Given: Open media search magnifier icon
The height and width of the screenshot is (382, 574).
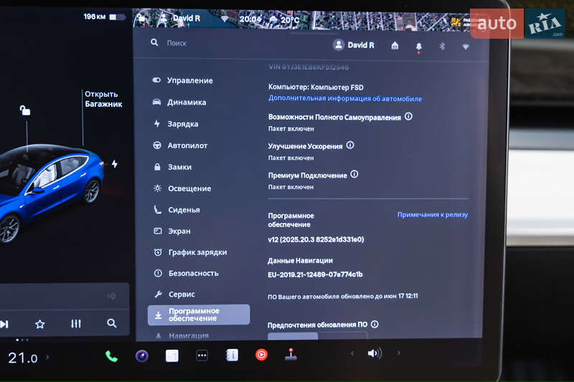Looking at the screenshot, I should (x=112, y=323).
